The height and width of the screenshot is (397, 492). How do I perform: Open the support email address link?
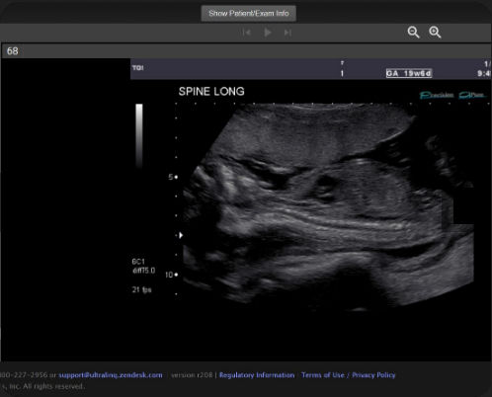pos(111,375)
